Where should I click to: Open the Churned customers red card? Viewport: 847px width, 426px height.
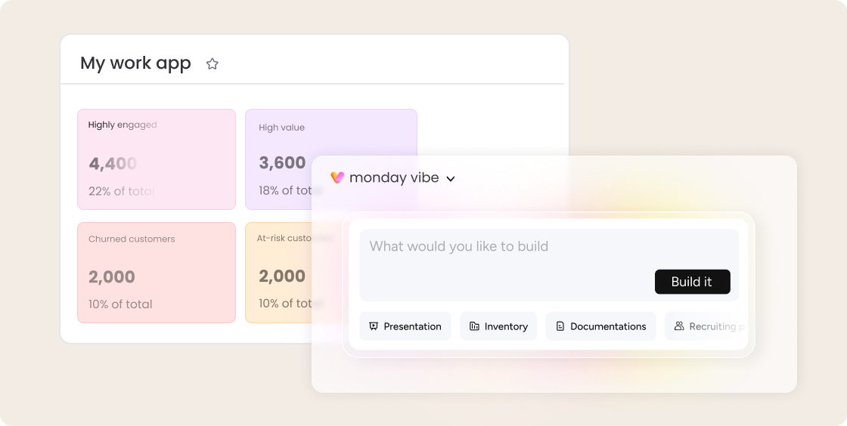click(157, 273)
